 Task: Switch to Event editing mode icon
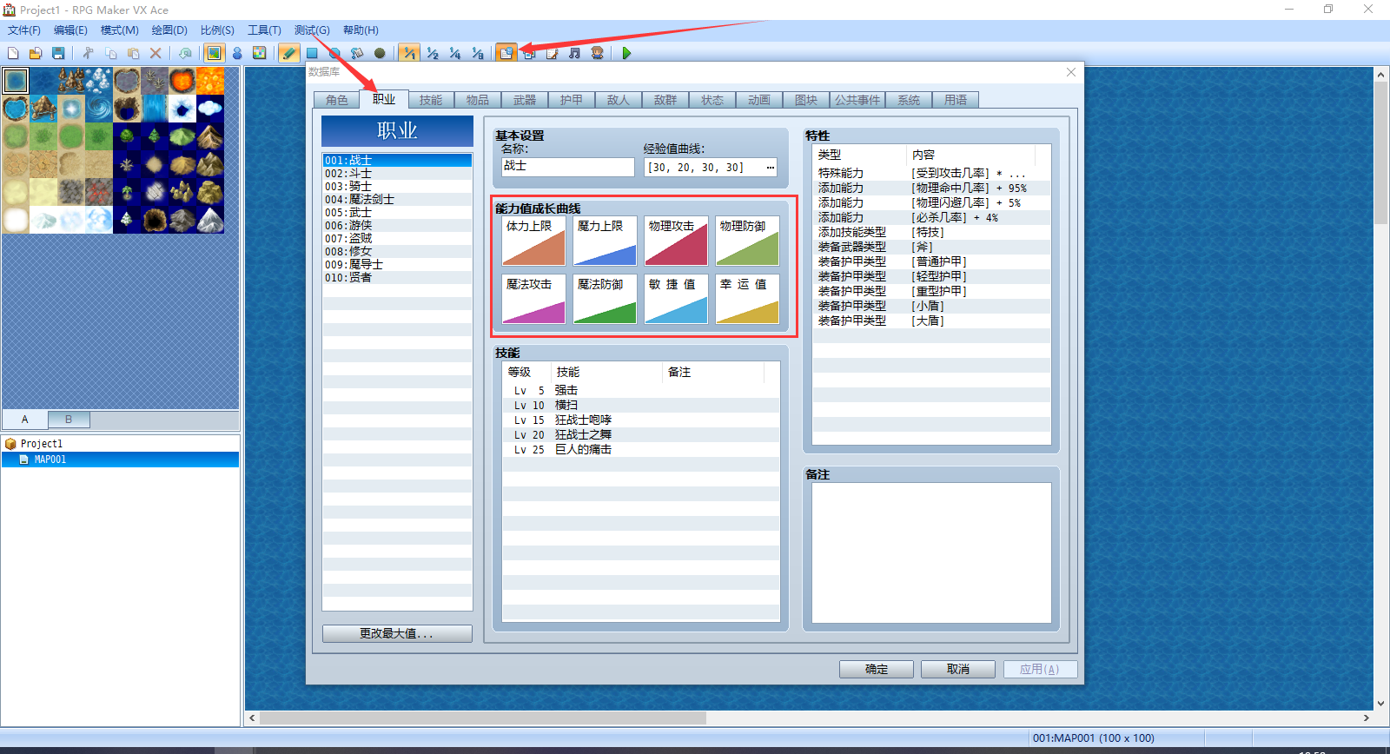point(236,53)
